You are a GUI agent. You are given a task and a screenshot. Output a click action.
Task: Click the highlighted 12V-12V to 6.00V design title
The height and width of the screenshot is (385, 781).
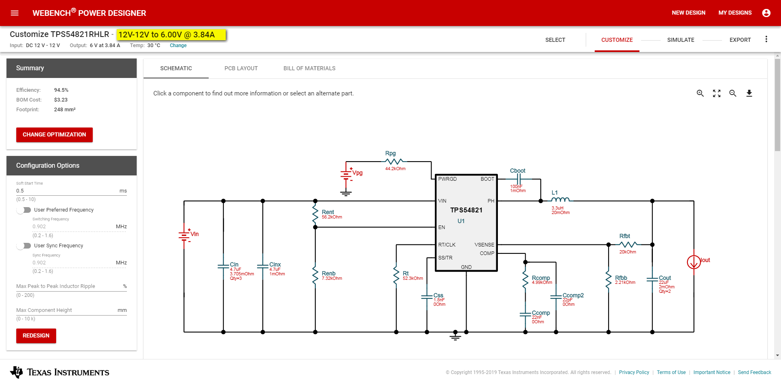[171, 35]
